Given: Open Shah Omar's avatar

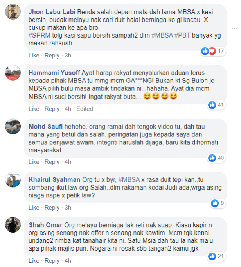Looking at the screenshot, I should click(13, 225).
